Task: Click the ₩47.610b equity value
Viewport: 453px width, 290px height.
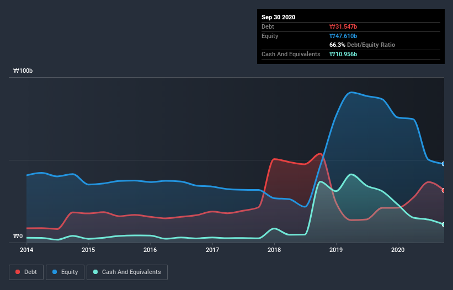Action: (343, 36)
